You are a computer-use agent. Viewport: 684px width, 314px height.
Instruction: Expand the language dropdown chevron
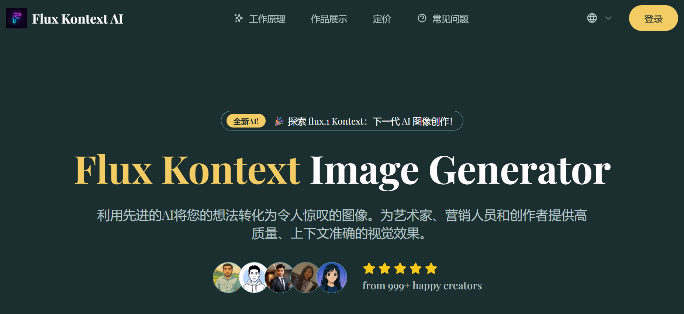[x=608, y=18]
